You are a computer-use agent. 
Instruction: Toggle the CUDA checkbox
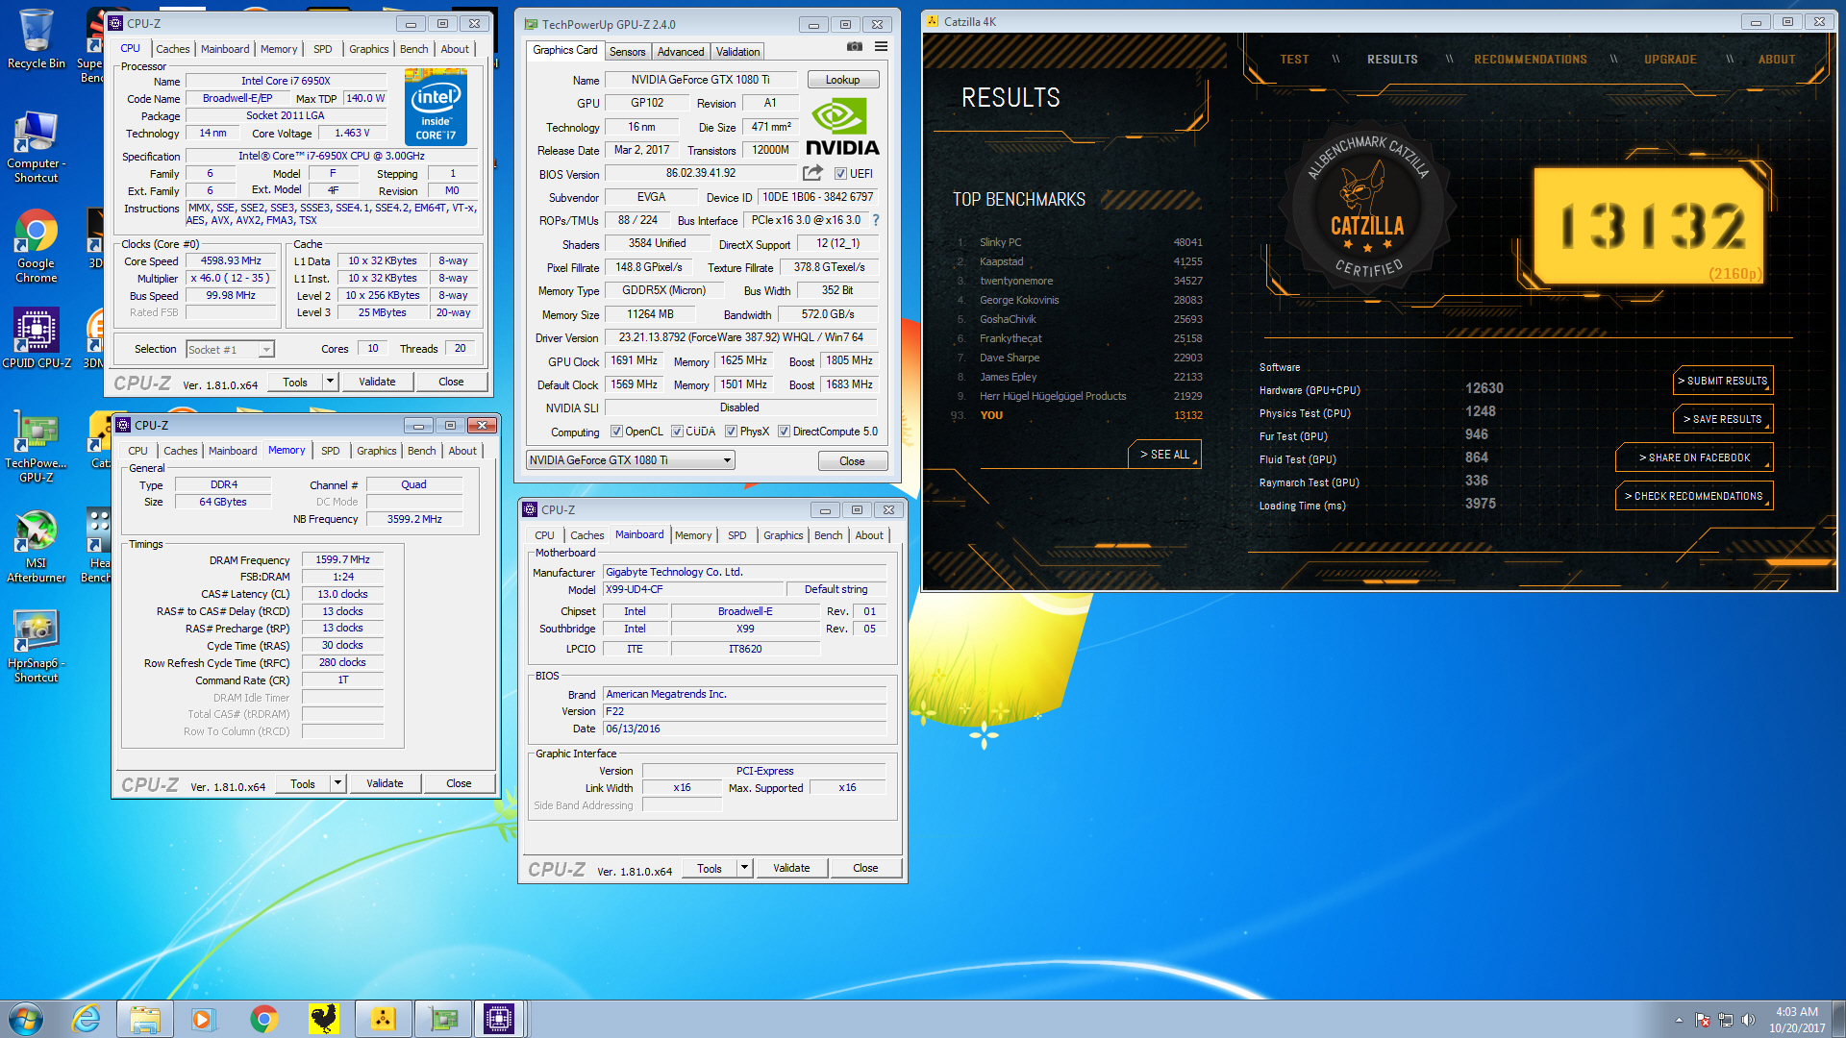(677, 432)
